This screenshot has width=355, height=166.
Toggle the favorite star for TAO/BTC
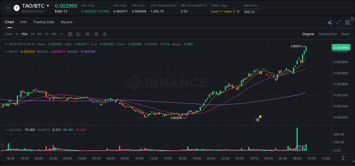8,8
